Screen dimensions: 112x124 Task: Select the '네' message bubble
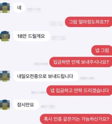[x=19, y=8]
